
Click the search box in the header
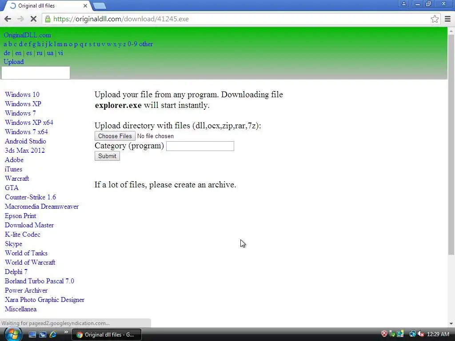click(x=36, y=73)
